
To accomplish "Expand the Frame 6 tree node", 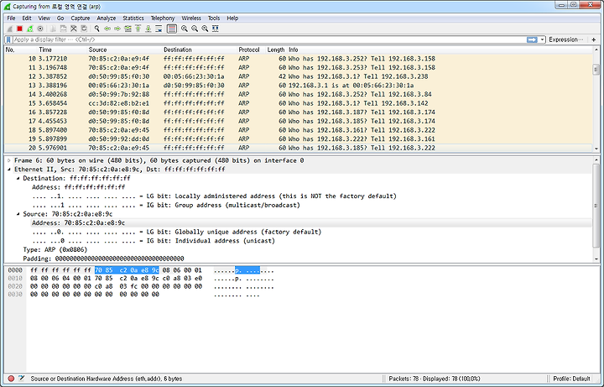I will pyautogui.click(x=9, y=160).
